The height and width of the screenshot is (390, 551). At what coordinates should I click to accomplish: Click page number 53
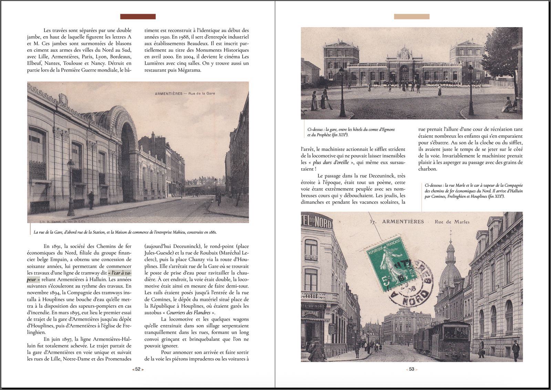pos(412,369)
